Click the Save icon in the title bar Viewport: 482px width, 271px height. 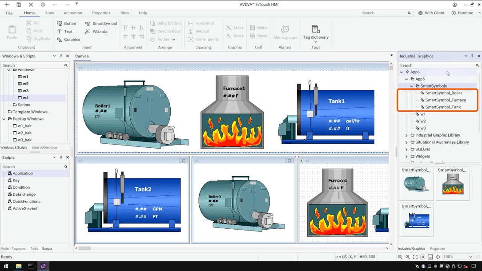pos(19,4)
